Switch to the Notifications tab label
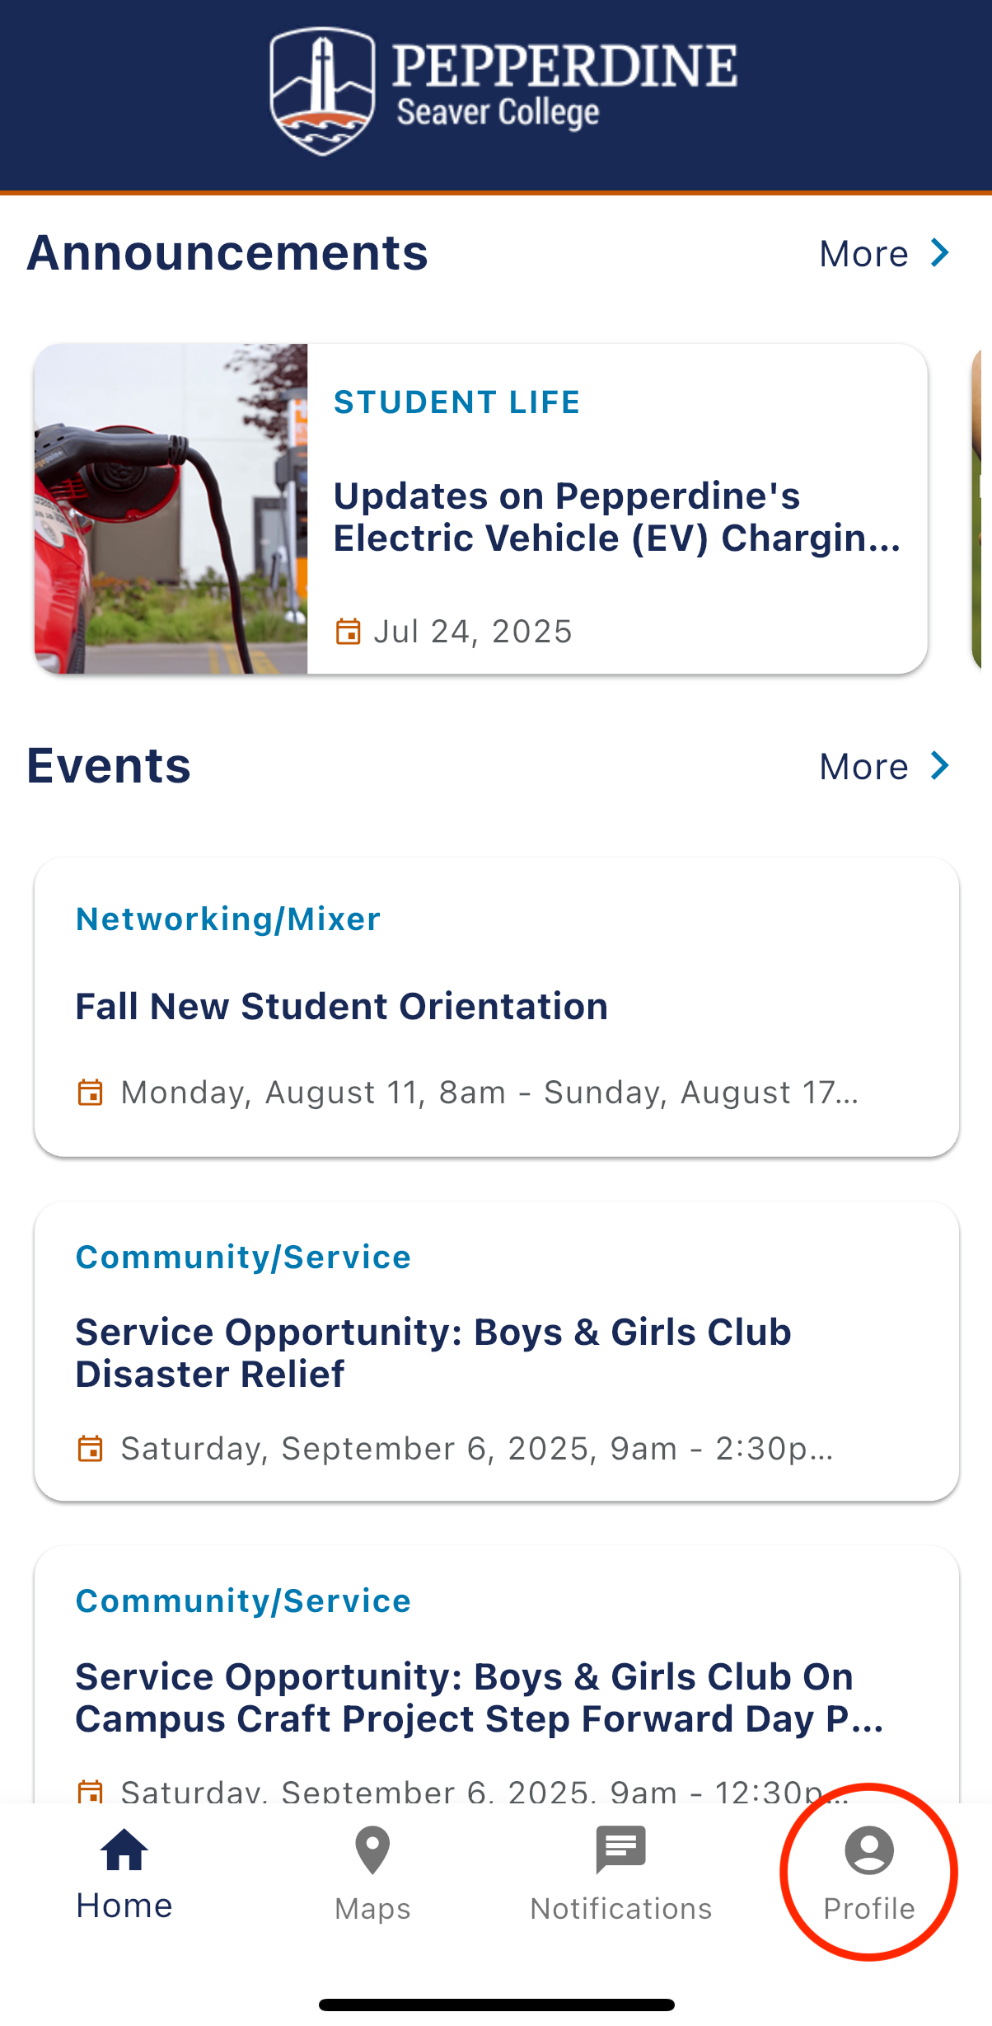The width and height of the screenshot is (992, 2026). click(620, 1909)
